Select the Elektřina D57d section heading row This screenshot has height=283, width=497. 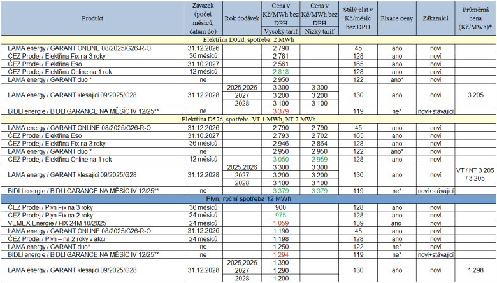tap(248, 120)
